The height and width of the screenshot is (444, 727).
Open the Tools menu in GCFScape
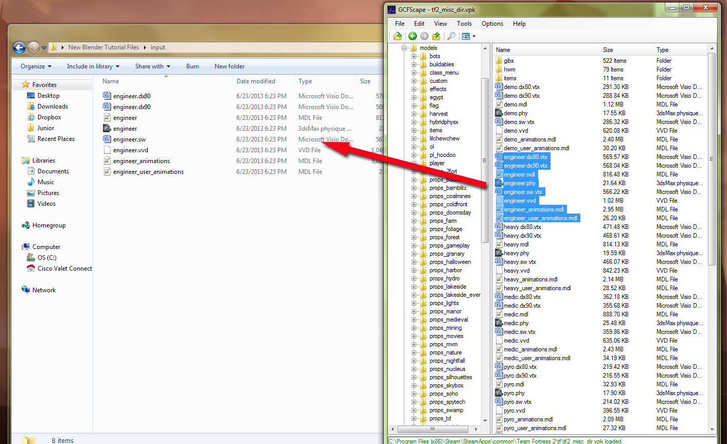pos(464,24)
